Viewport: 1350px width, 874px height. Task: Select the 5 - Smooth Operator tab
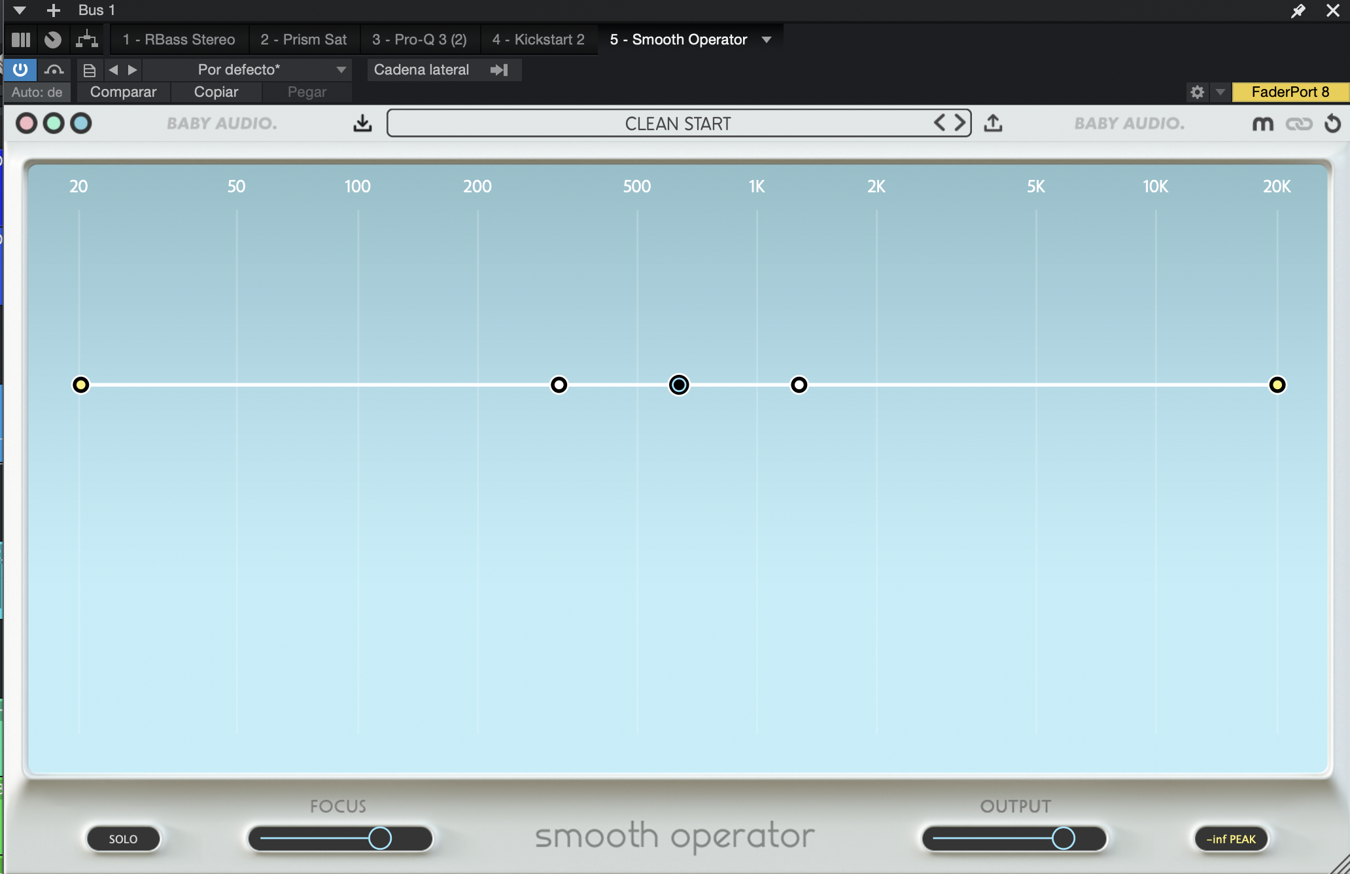pyautogui.click(x=678, y=39)
